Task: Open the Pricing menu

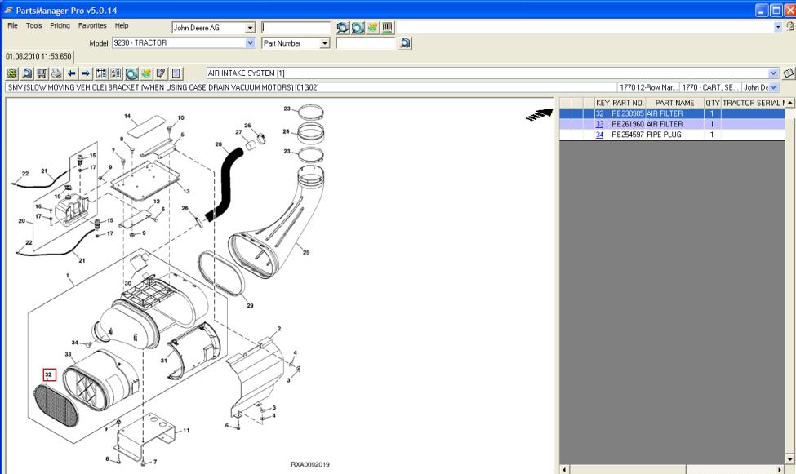Action: click(x=60, y=26)
